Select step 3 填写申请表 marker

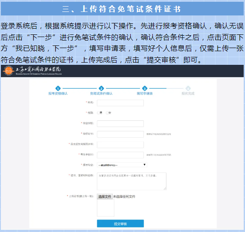point(145,89)
